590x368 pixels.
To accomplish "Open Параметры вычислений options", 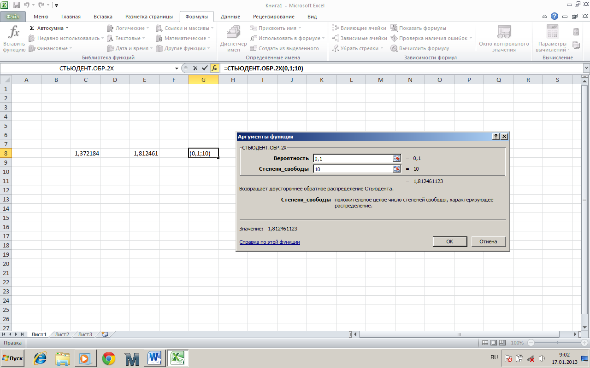I will click(553, 39).
